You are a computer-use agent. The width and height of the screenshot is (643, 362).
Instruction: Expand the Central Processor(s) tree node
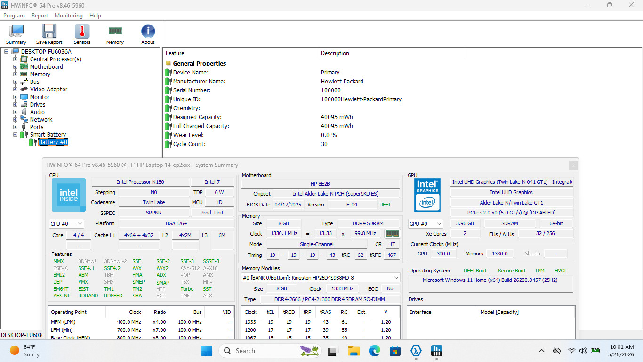coord(16,59)
